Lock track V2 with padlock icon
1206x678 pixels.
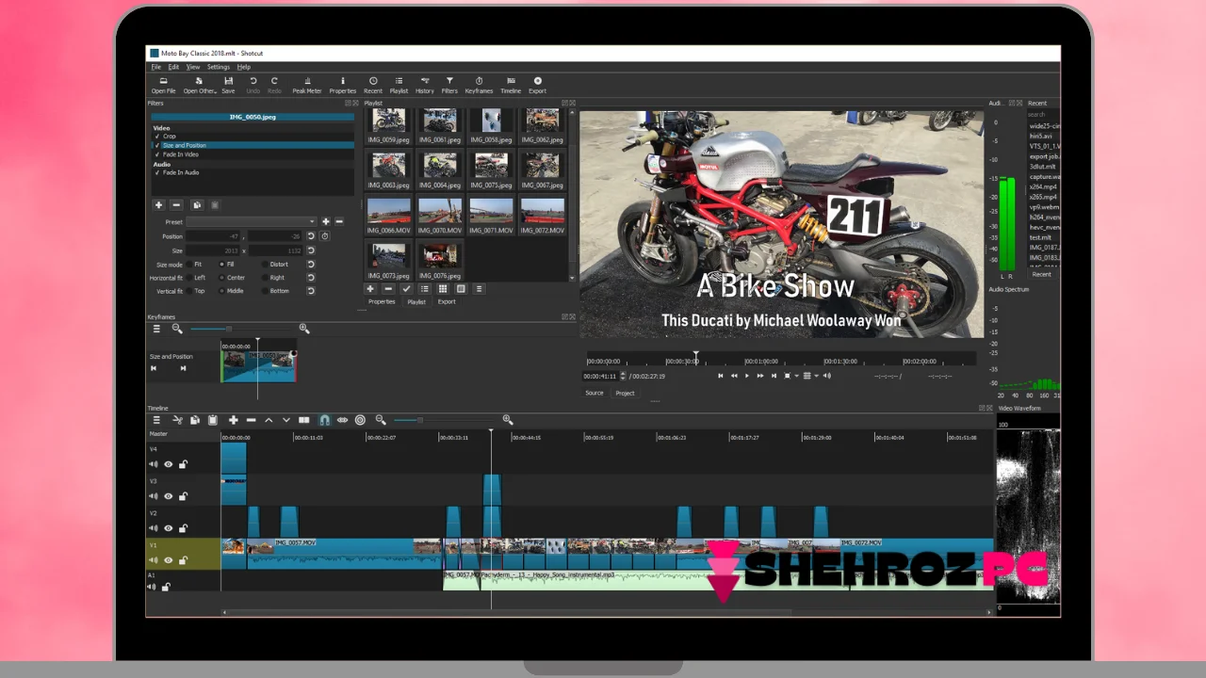coord(184,528)
